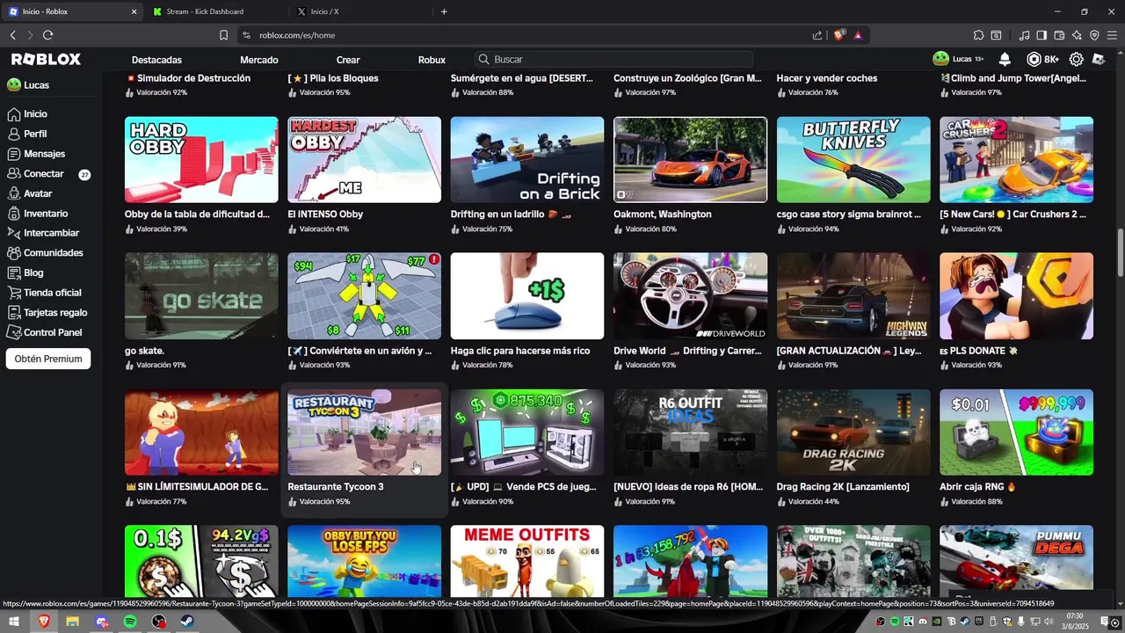Image resolution: width=1125 pixels, height=633 pixels.
Task: Click the Robux 8K+ balance icon
Action: [1043, 59]
